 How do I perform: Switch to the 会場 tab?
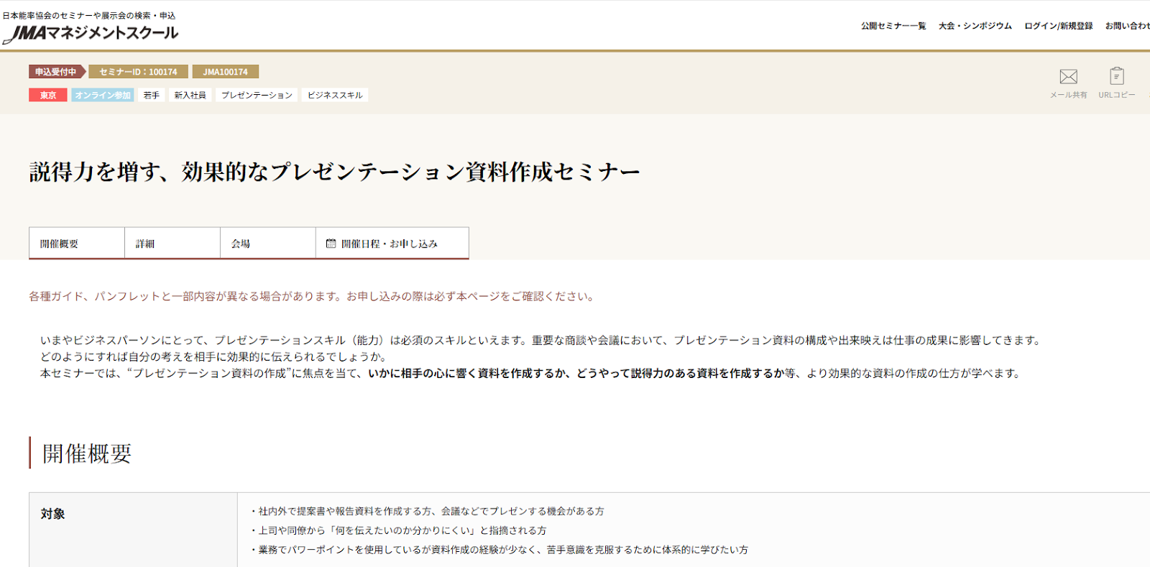pyautogui.click(x=268, y=244)
